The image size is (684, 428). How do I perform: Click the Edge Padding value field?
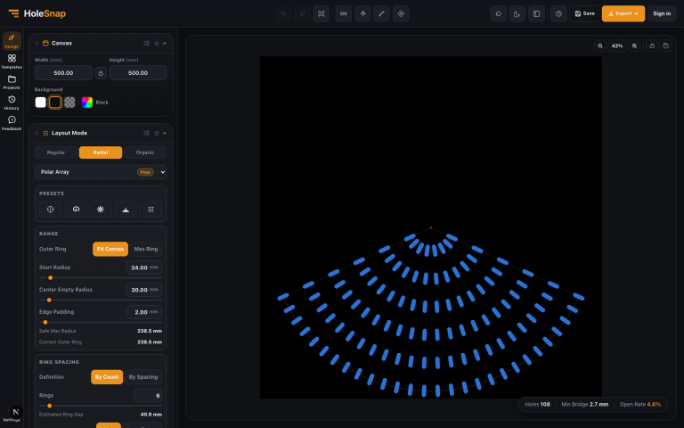144,312
